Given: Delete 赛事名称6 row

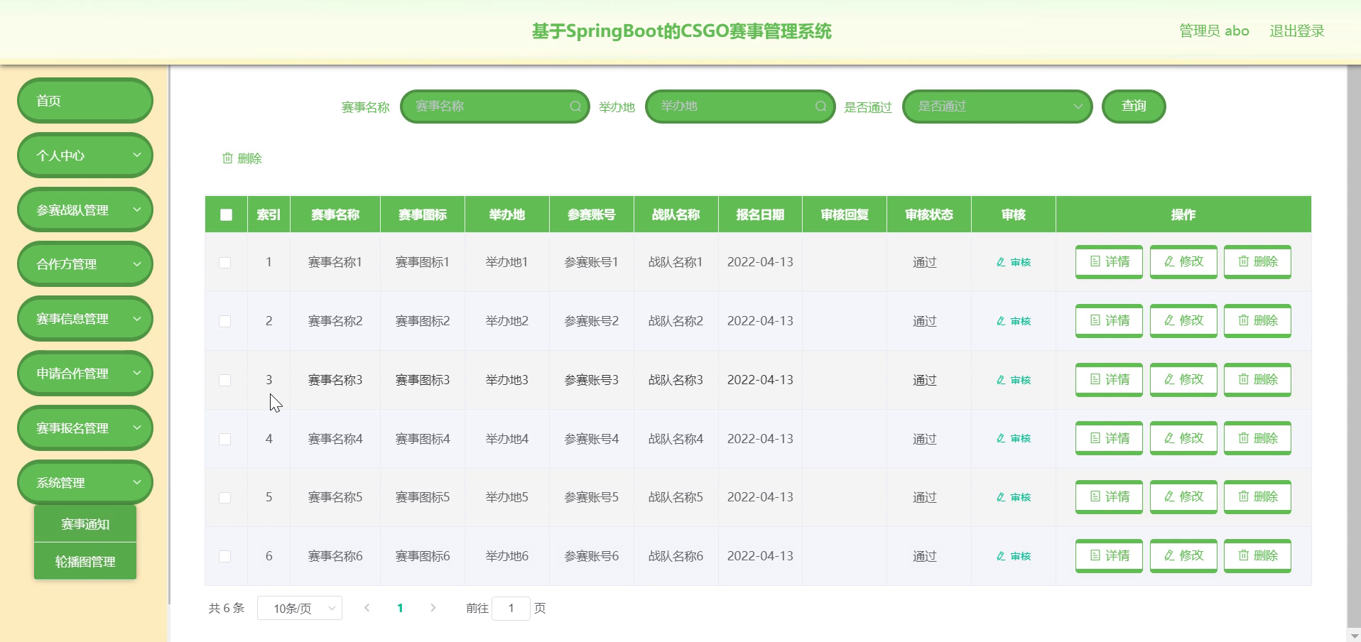Looking at the screenshot, I should point(1257,556).
